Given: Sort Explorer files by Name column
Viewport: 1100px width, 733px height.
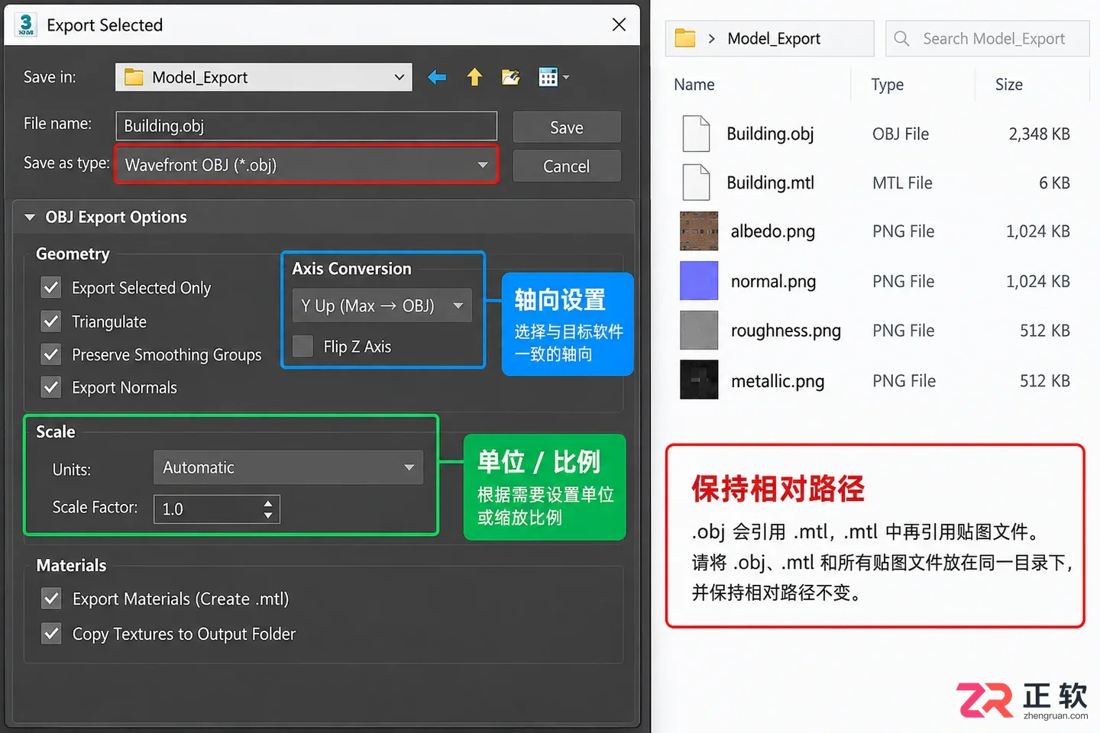Looking at the screenshot, I should [694, 85].
